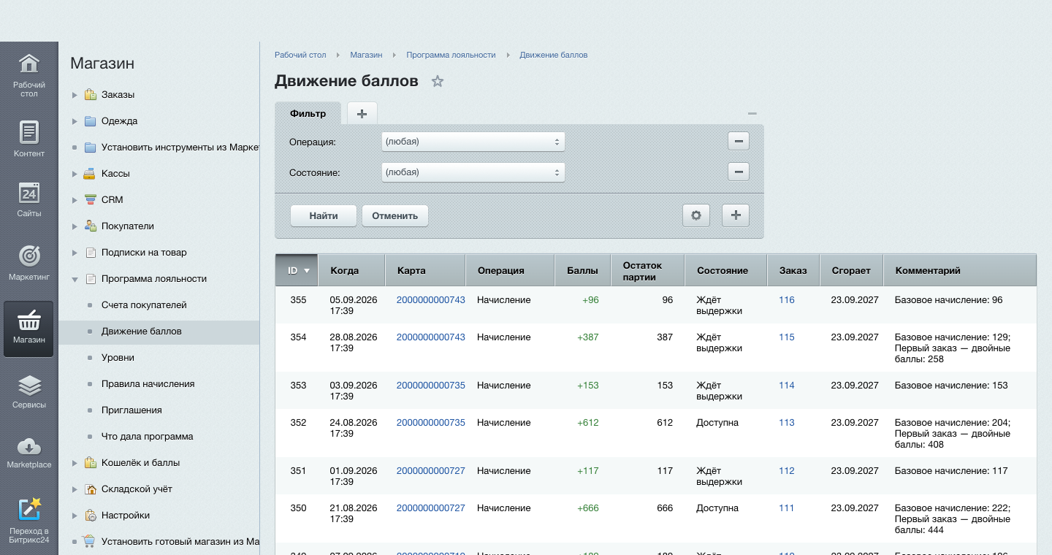Open the Операция dropdown

click(x=473, y=142)
